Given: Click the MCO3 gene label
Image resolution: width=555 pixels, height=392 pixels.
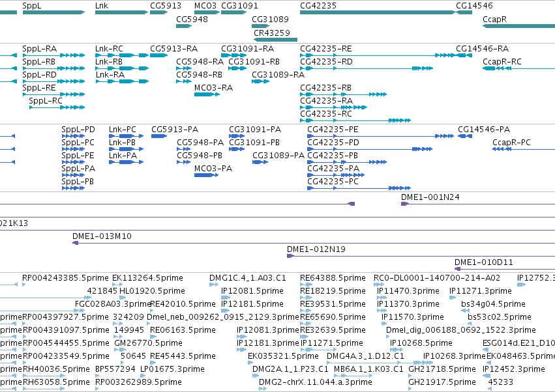Looking at the screenshot, I should pos(205,6).
